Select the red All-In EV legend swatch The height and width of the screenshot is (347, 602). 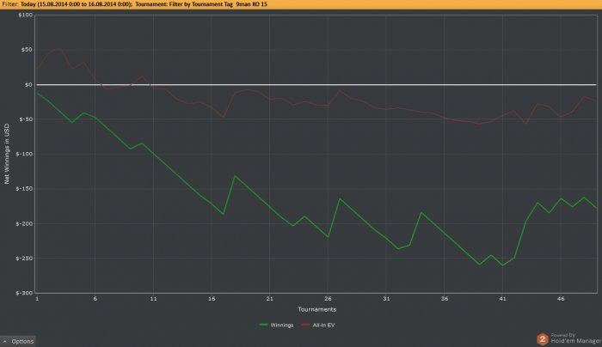[305, 325]
